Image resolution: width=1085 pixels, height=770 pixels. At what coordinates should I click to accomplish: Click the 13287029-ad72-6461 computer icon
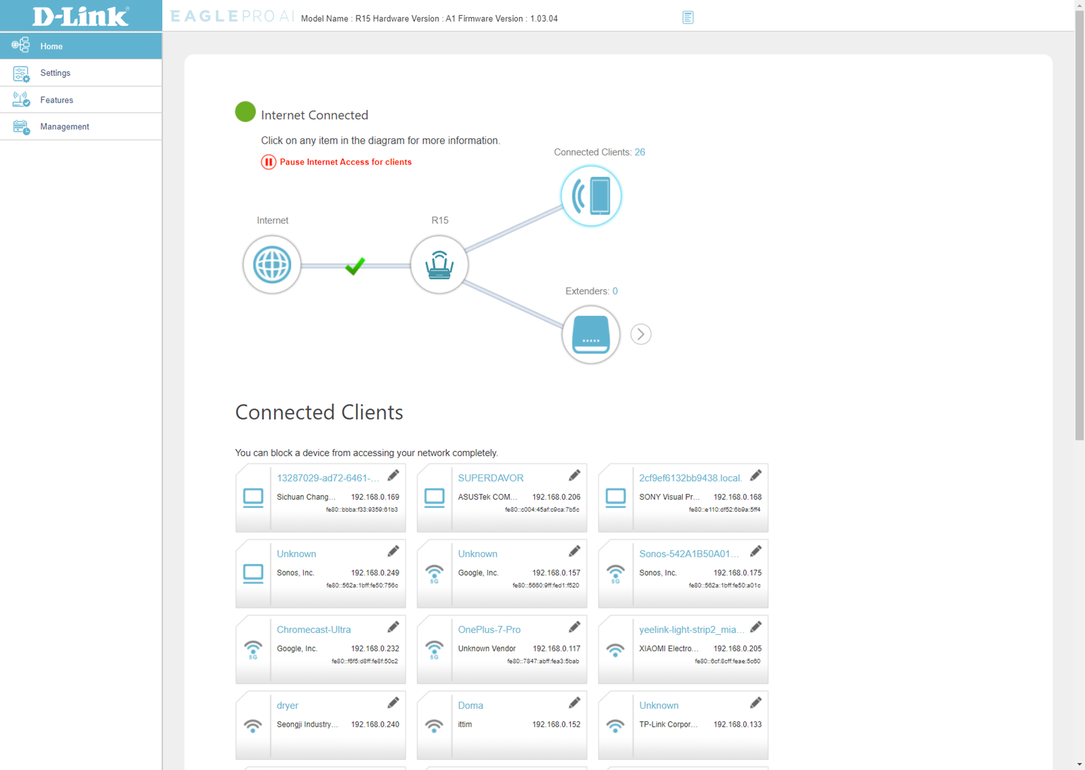click(253, 498)
